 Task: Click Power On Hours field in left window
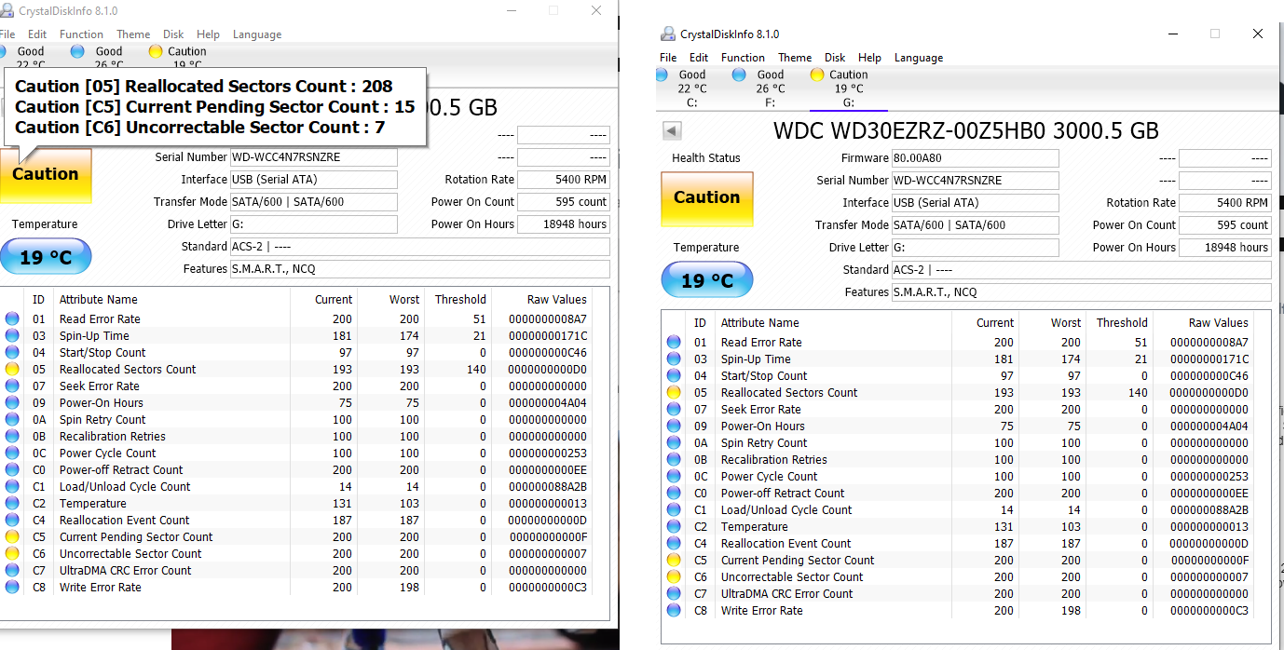tap(564, 224)
